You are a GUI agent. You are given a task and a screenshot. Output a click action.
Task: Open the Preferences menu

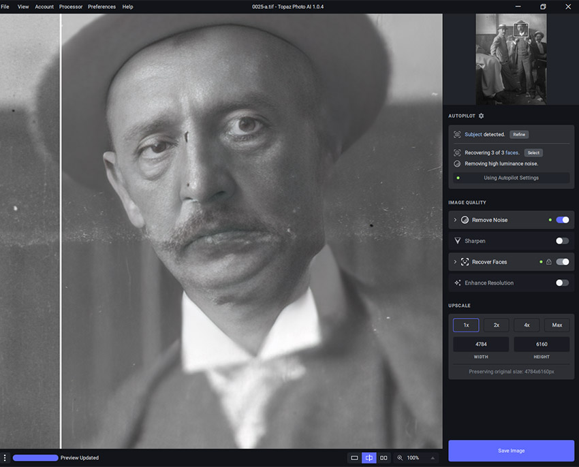click(x=101, y=7)
